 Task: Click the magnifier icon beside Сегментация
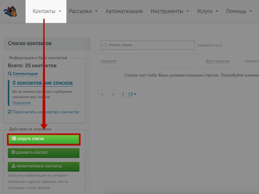[10, 73]
